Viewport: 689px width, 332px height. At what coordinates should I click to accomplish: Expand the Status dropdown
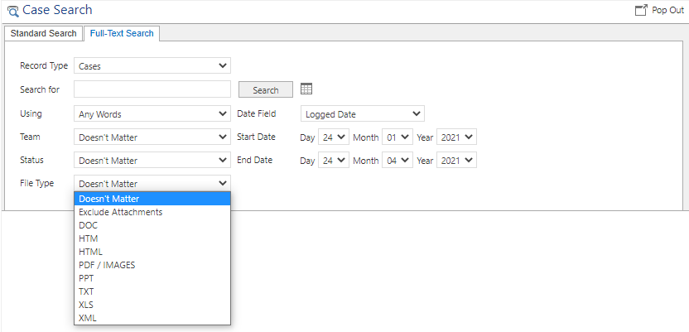[x=152, y=161]
